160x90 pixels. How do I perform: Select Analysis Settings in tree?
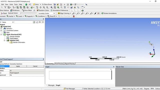click(15, 36)
